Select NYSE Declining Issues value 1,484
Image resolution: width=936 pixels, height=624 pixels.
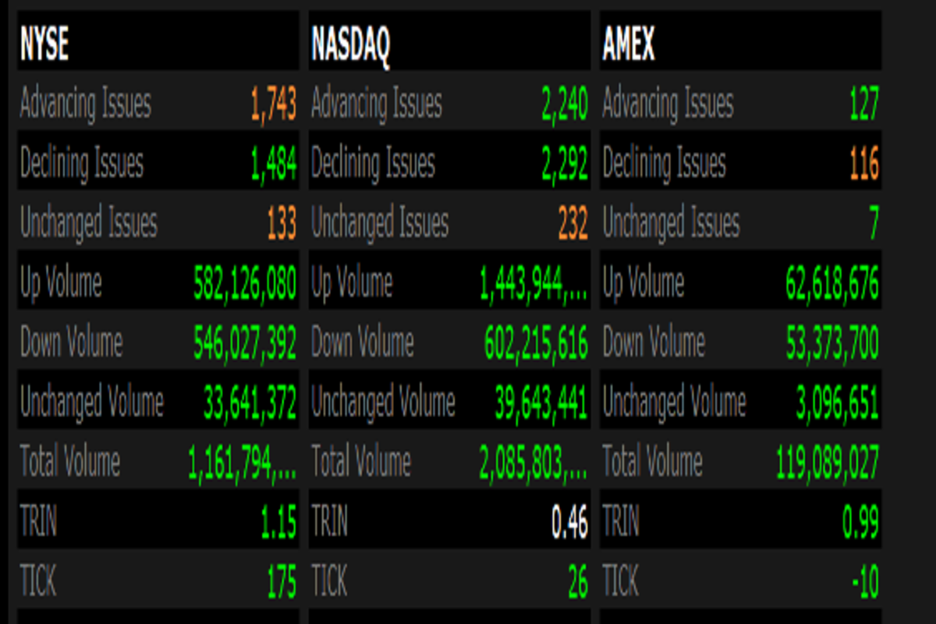click(x=273, y=164)
